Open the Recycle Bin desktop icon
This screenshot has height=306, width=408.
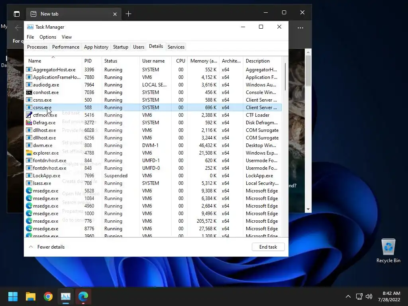pos(388,251)
